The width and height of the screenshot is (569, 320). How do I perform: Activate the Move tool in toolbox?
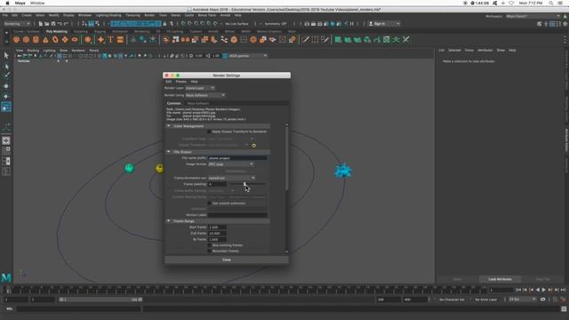pos(6,86)
